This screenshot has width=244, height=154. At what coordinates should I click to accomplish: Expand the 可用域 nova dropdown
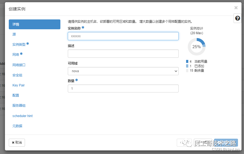pos(123,71)
